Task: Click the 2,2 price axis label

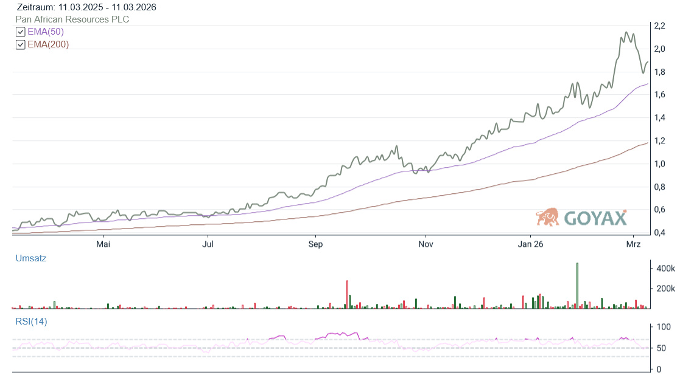Action: click(x=659, y=26)
